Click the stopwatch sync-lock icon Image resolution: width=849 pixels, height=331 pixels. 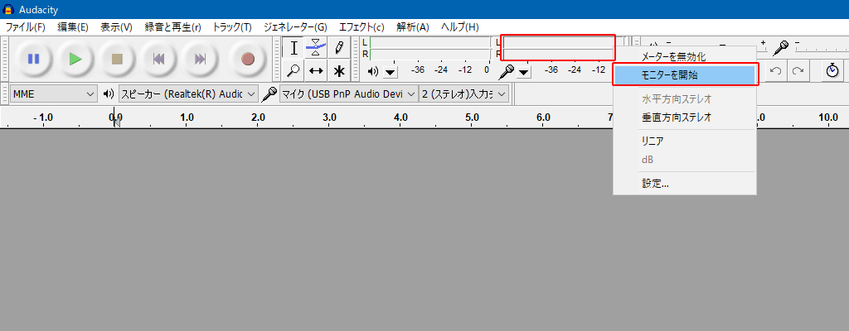pyautogui.click(x=832, y=70)
